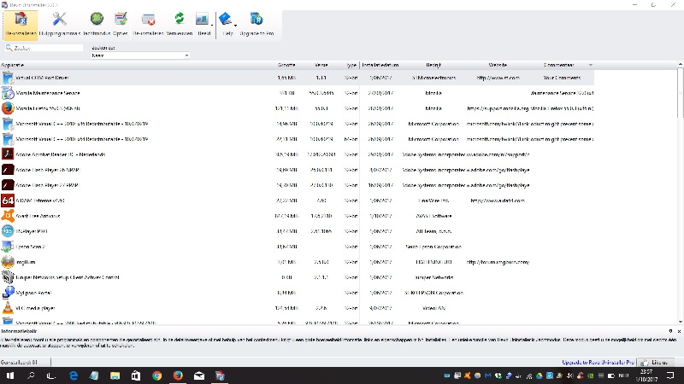Select Epson Scan 2 icon
The width and height of the screenshot is (684, 384).
pos(8,247)
